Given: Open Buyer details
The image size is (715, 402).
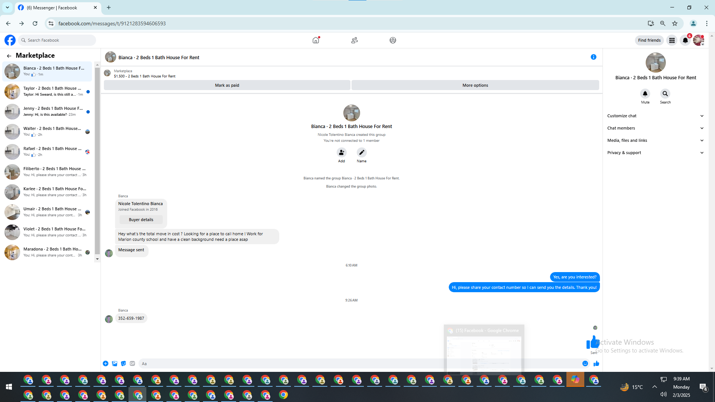Looking at the screenshot, I should [x=141, y=220].
